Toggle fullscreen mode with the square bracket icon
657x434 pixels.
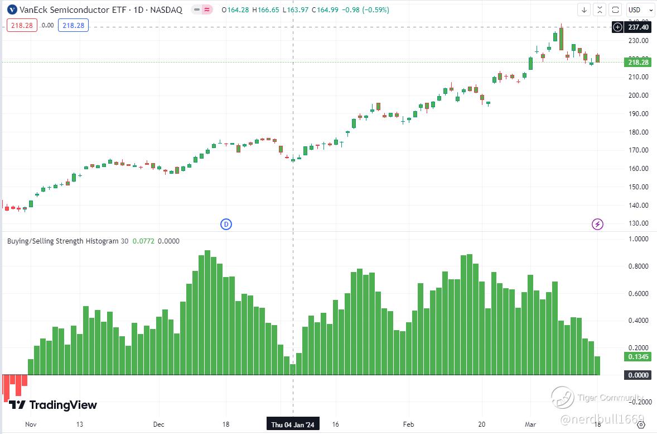[615, 9]
